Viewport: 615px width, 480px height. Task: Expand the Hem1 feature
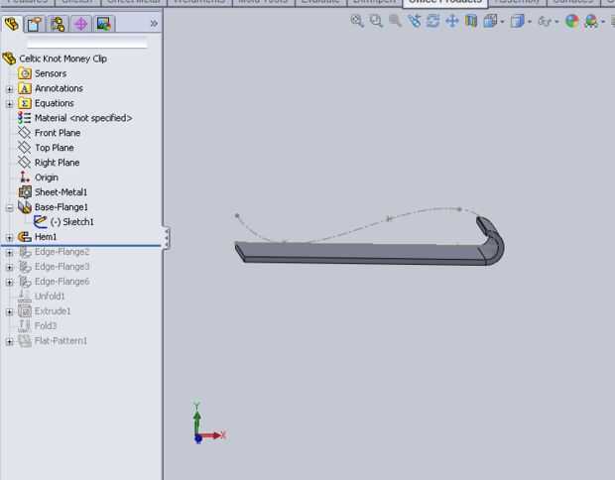coord(9,238)
